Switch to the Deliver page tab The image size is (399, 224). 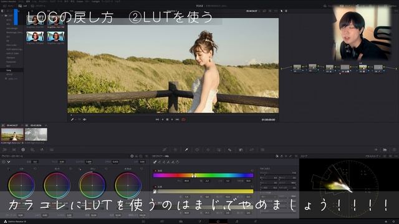coord(256,222)
